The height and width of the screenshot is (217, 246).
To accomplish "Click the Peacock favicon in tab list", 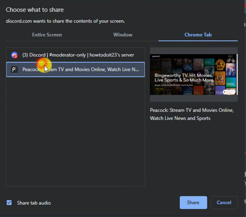I will tap(14, 69).
